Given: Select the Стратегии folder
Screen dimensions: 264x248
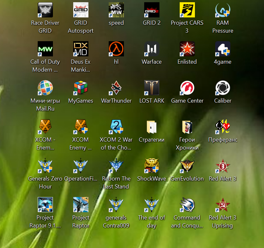Looking at the screenshot, I should [152, 127].
